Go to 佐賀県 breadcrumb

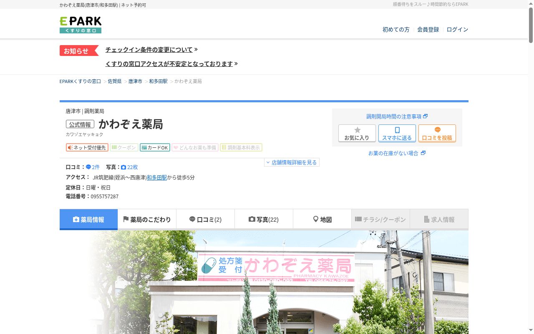115,81
